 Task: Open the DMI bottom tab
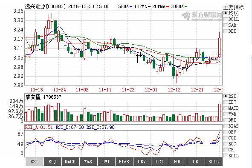pos(106,162)
